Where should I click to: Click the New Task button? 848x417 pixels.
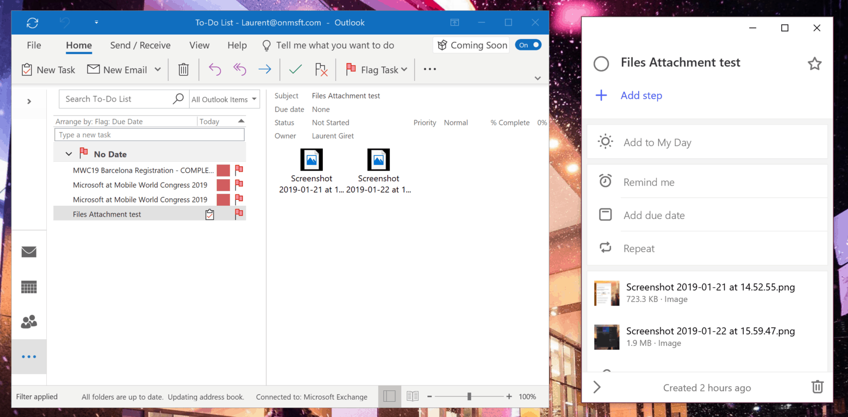click(x=48, y=69)
